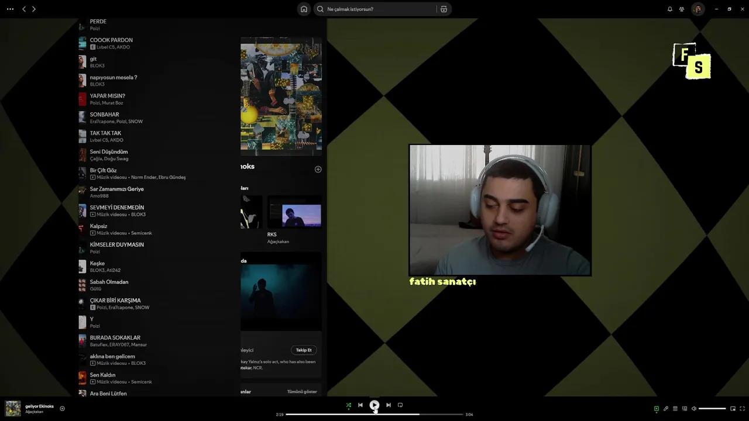Toggle shuffle playback
Image resolution: width=749 pixels, height=421 pixels.
pos(349,405)
